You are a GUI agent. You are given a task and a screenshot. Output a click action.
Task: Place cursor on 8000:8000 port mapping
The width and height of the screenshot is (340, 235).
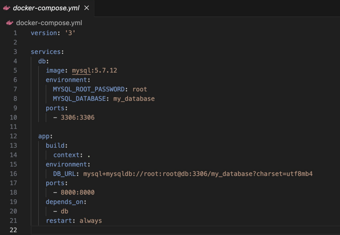(x=77, y=192)
